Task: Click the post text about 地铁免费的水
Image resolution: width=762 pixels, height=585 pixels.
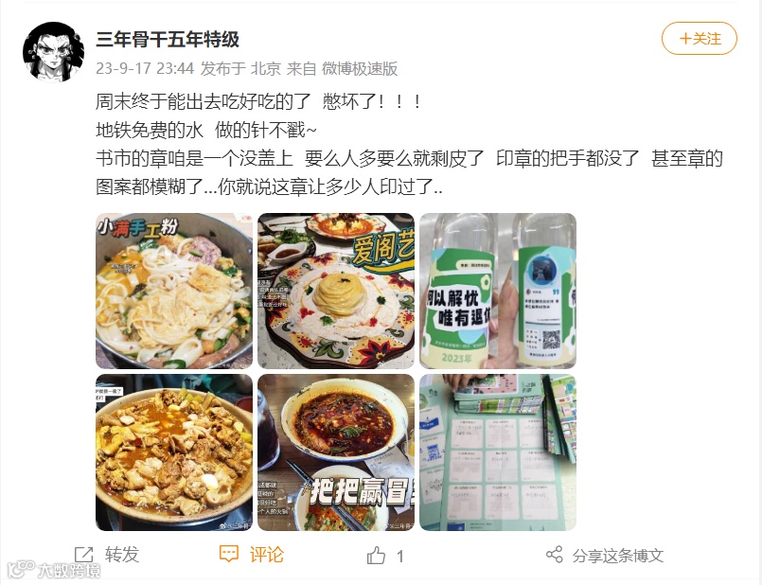Action: tap(206, 131)
